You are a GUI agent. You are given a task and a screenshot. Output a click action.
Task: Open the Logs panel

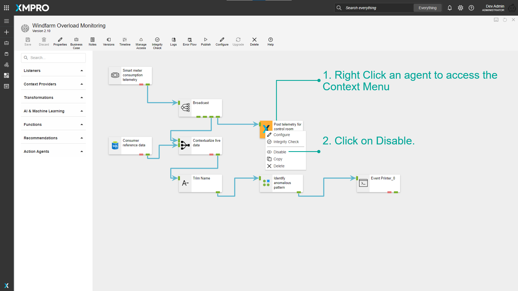click(173, 42)
